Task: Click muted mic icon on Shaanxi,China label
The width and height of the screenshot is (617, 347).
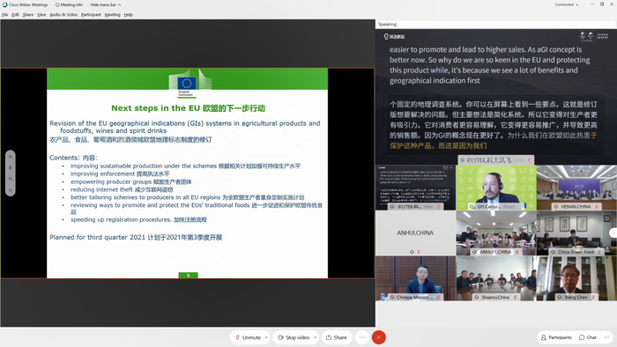Action: pos(515,297)
